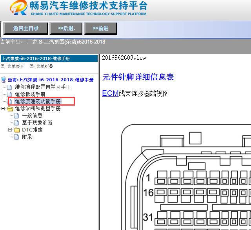Viewport: 251px width, 230px height.
Task: Select 维修诊断和测量手册 tree label
Action: click(38, 109)
